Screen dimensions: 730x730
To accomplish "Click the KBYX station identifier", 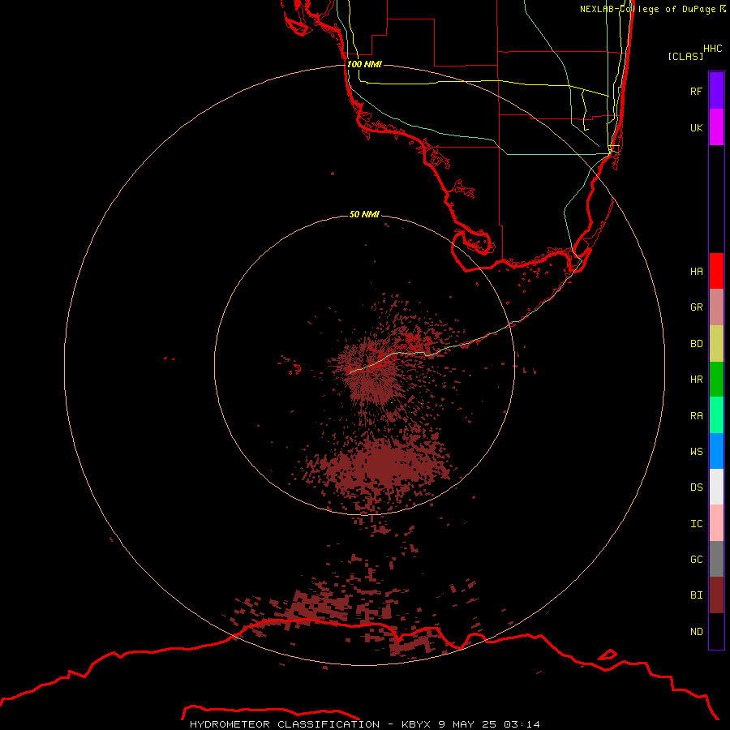I will pos(416,724).
